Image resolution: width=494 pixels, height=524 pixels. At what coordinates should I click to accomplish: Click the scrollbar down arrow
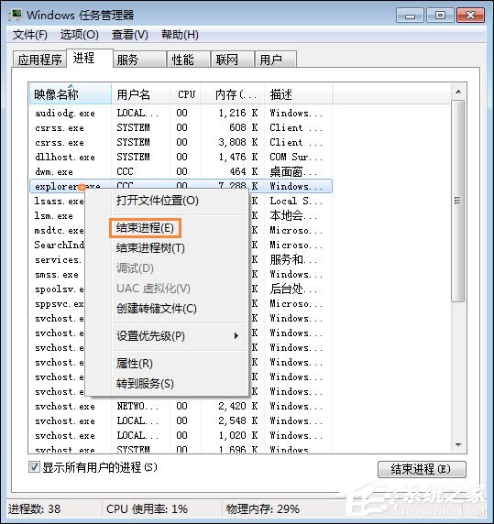pos(458,445)
